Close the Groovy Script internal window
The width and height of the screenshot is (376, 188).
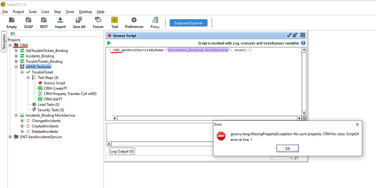pyautogui.click(x=303, y=35)
